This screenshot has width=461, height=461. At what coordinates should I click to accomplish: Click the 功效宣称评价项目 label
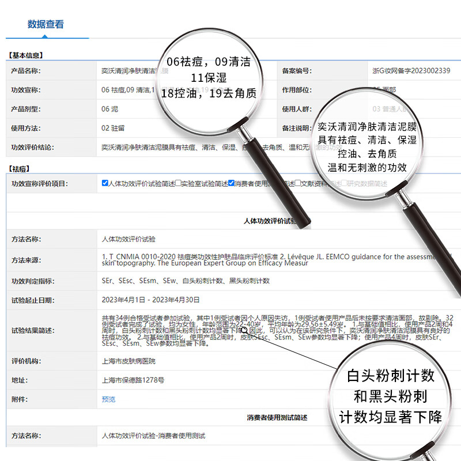[x=40, y=184]
